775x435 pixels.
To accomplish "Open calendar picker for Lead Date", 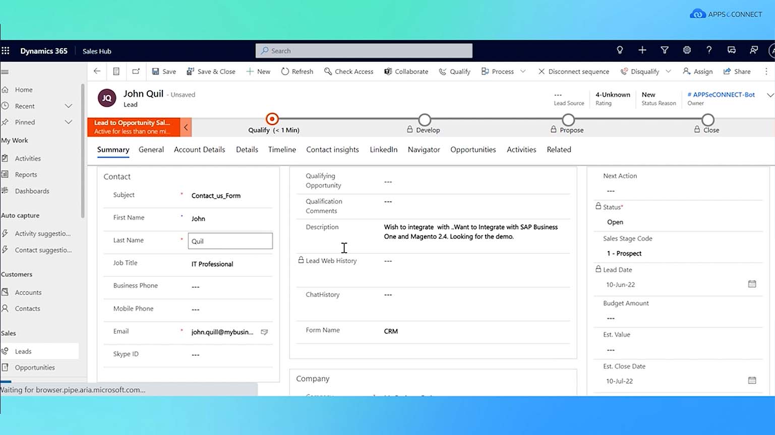I will pos(752,284).
